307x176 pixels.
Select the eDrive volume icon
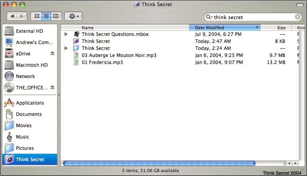9,54
